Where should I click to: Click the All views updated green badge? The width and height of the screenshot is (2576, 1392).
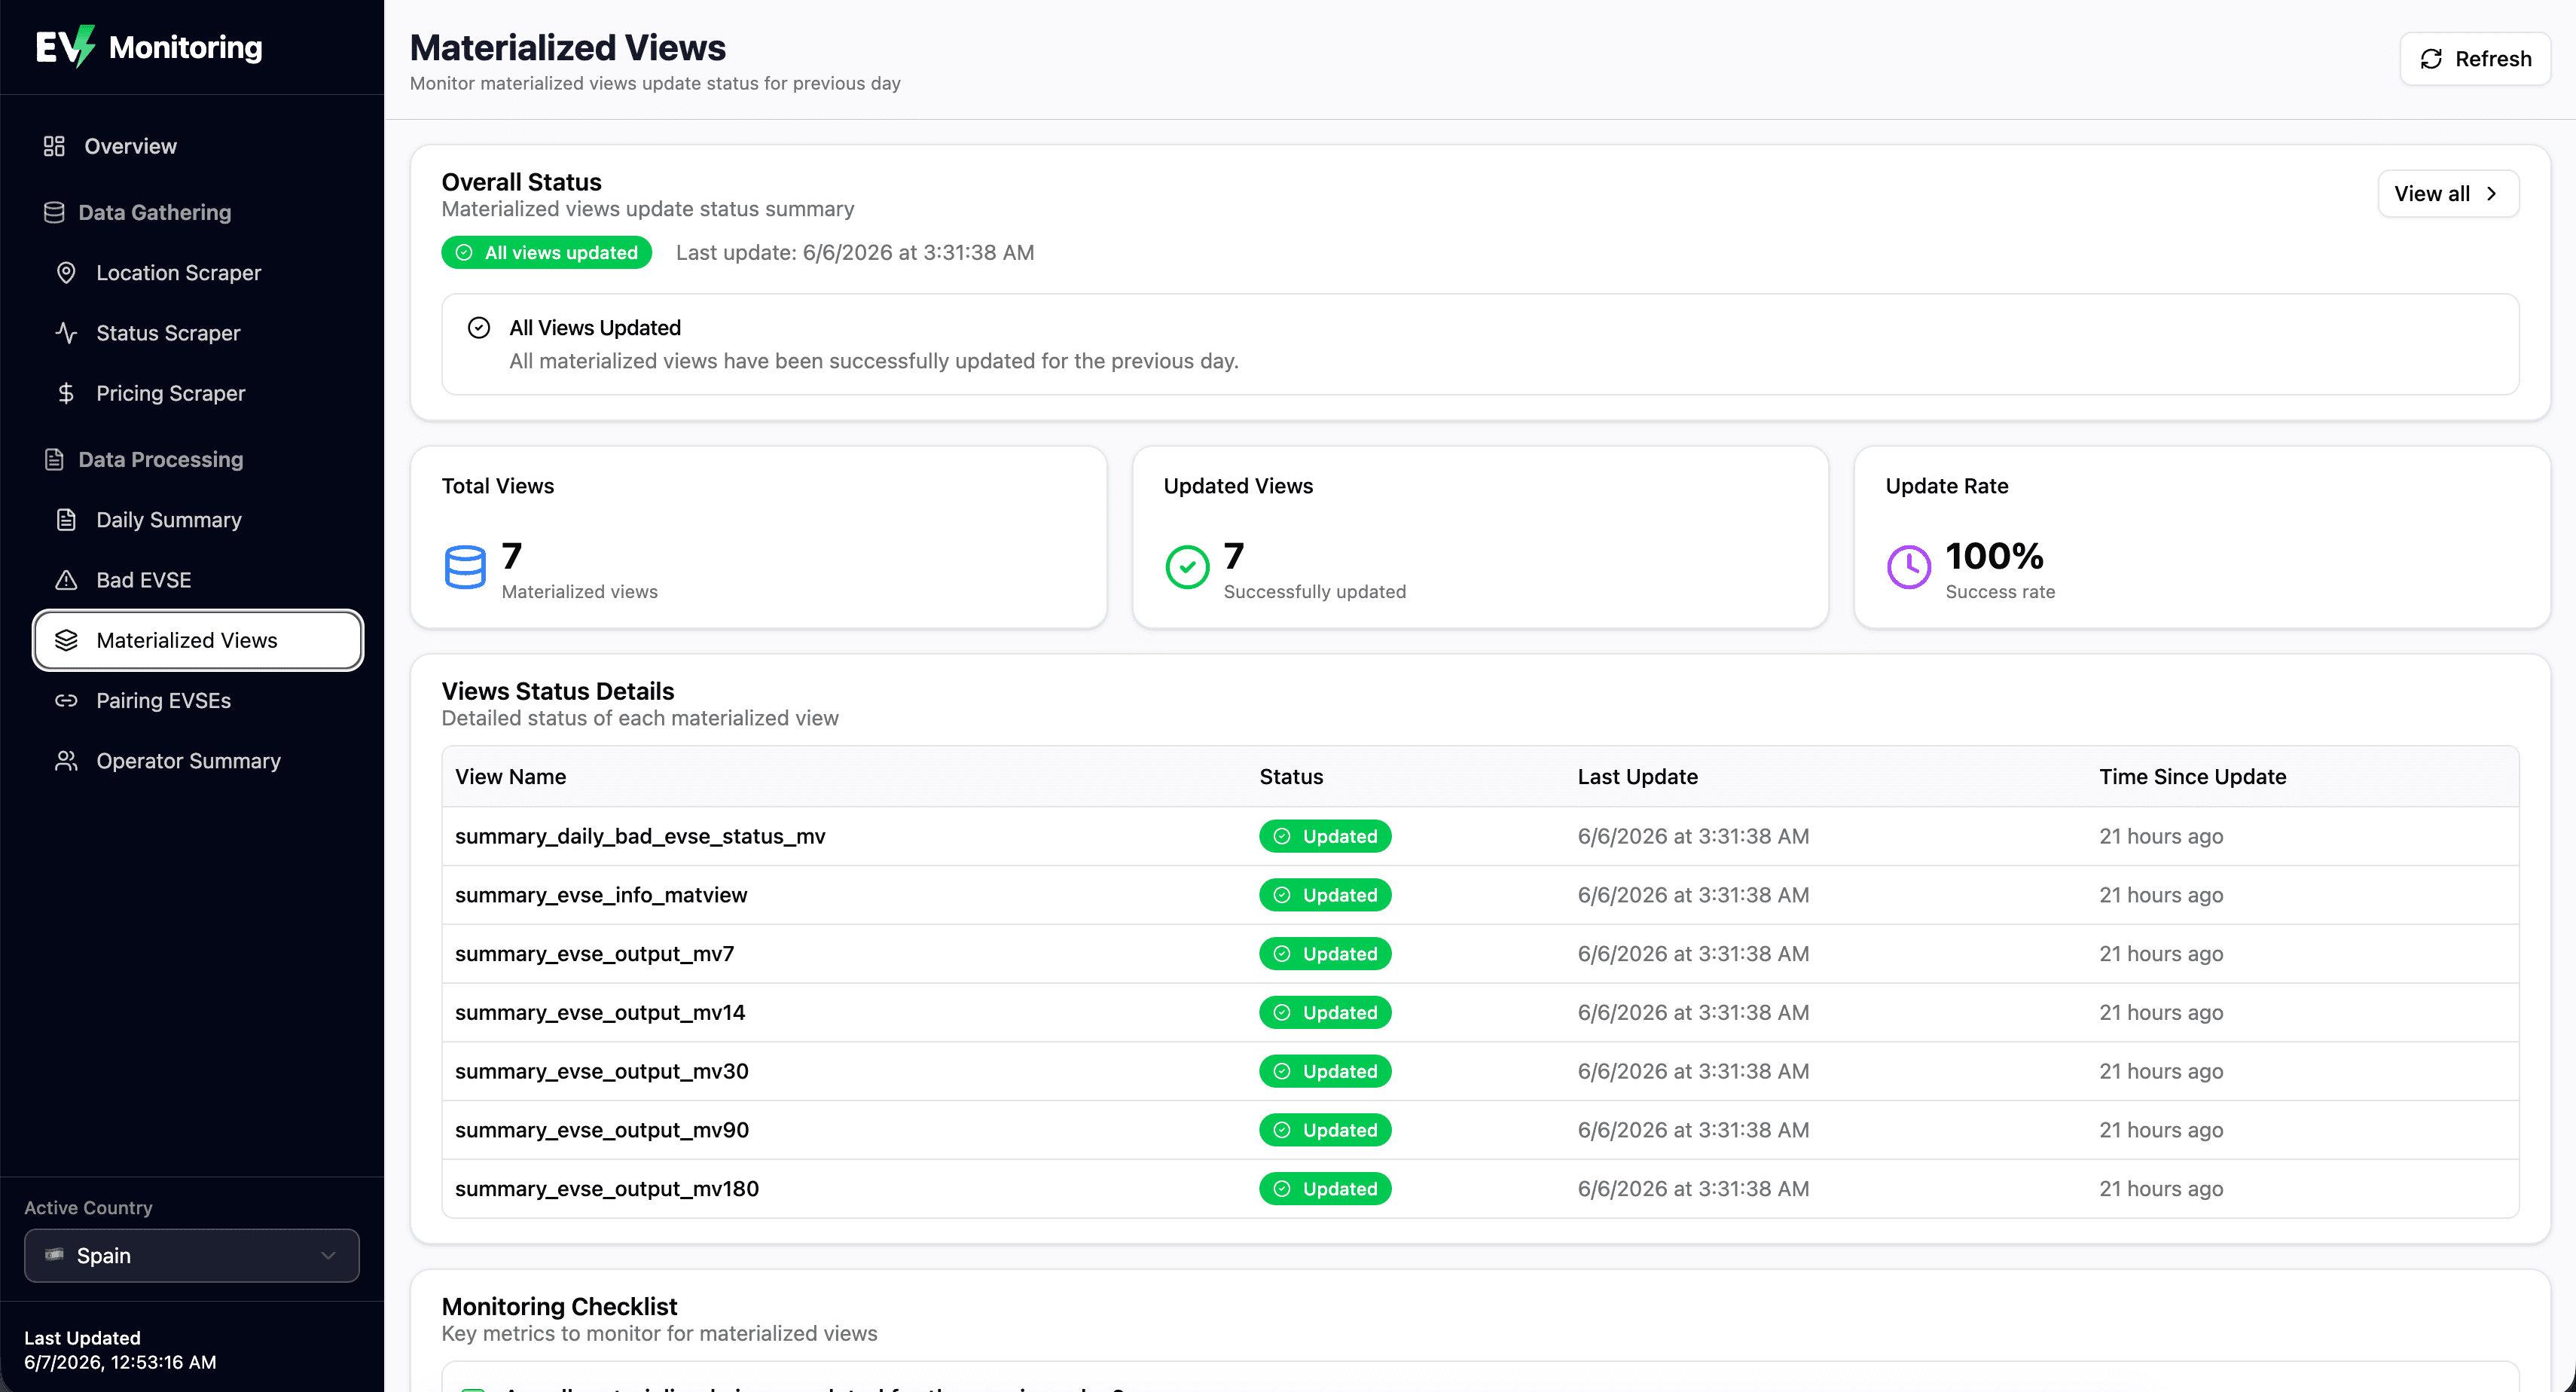click(x=546, y=252)
